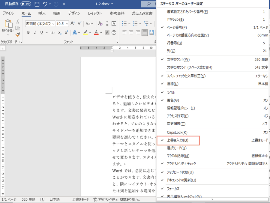
Task: Toggle the AutoSave switch
Action: pyautogui.click(x=26, y=4)
